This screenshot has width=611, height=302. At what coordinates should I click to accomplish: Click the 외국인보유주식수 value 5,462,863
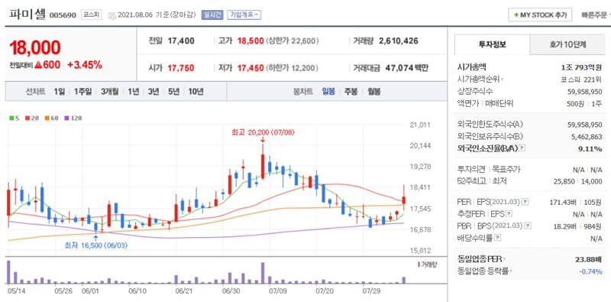tap(587, 137)
